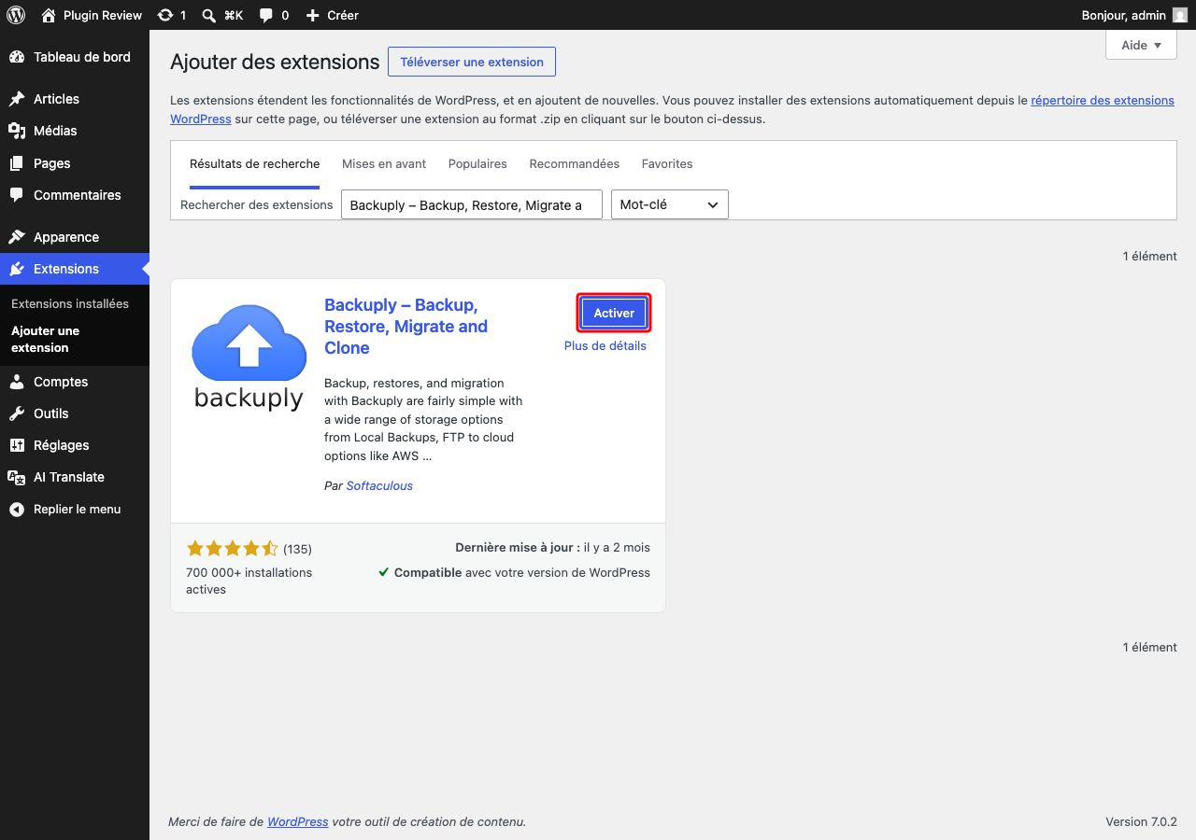Open the Extensions menu
Screen dimensions: 1196x840
coord(75,269)
